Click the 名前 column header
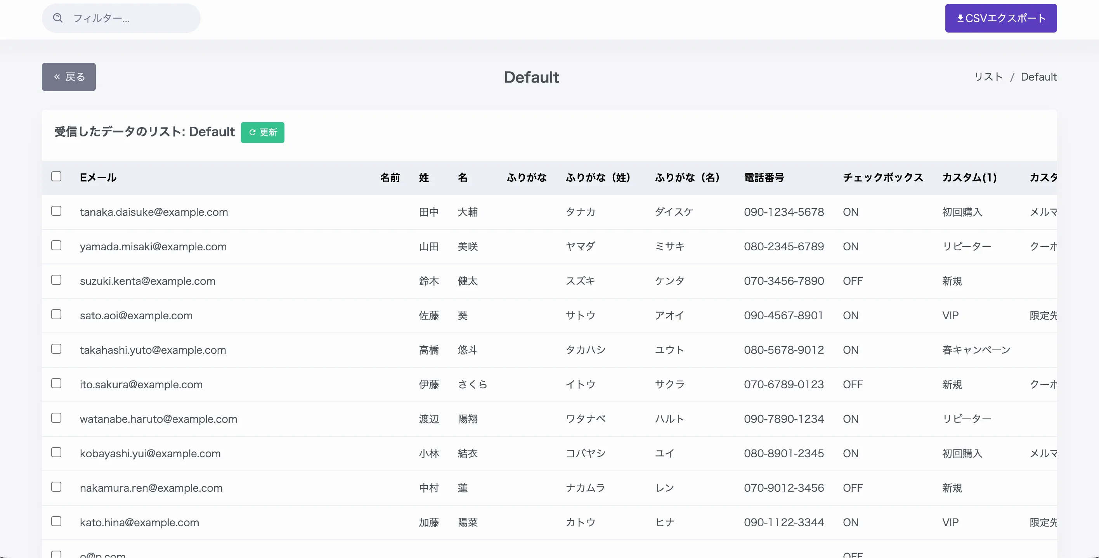This screenshot has width=1099, height=558. pos(390,177)
